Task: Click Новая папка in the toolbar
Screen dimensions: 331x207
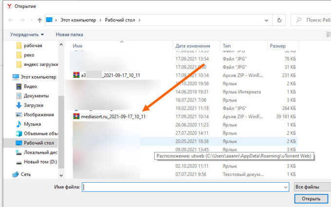Action: click(69, 34)
